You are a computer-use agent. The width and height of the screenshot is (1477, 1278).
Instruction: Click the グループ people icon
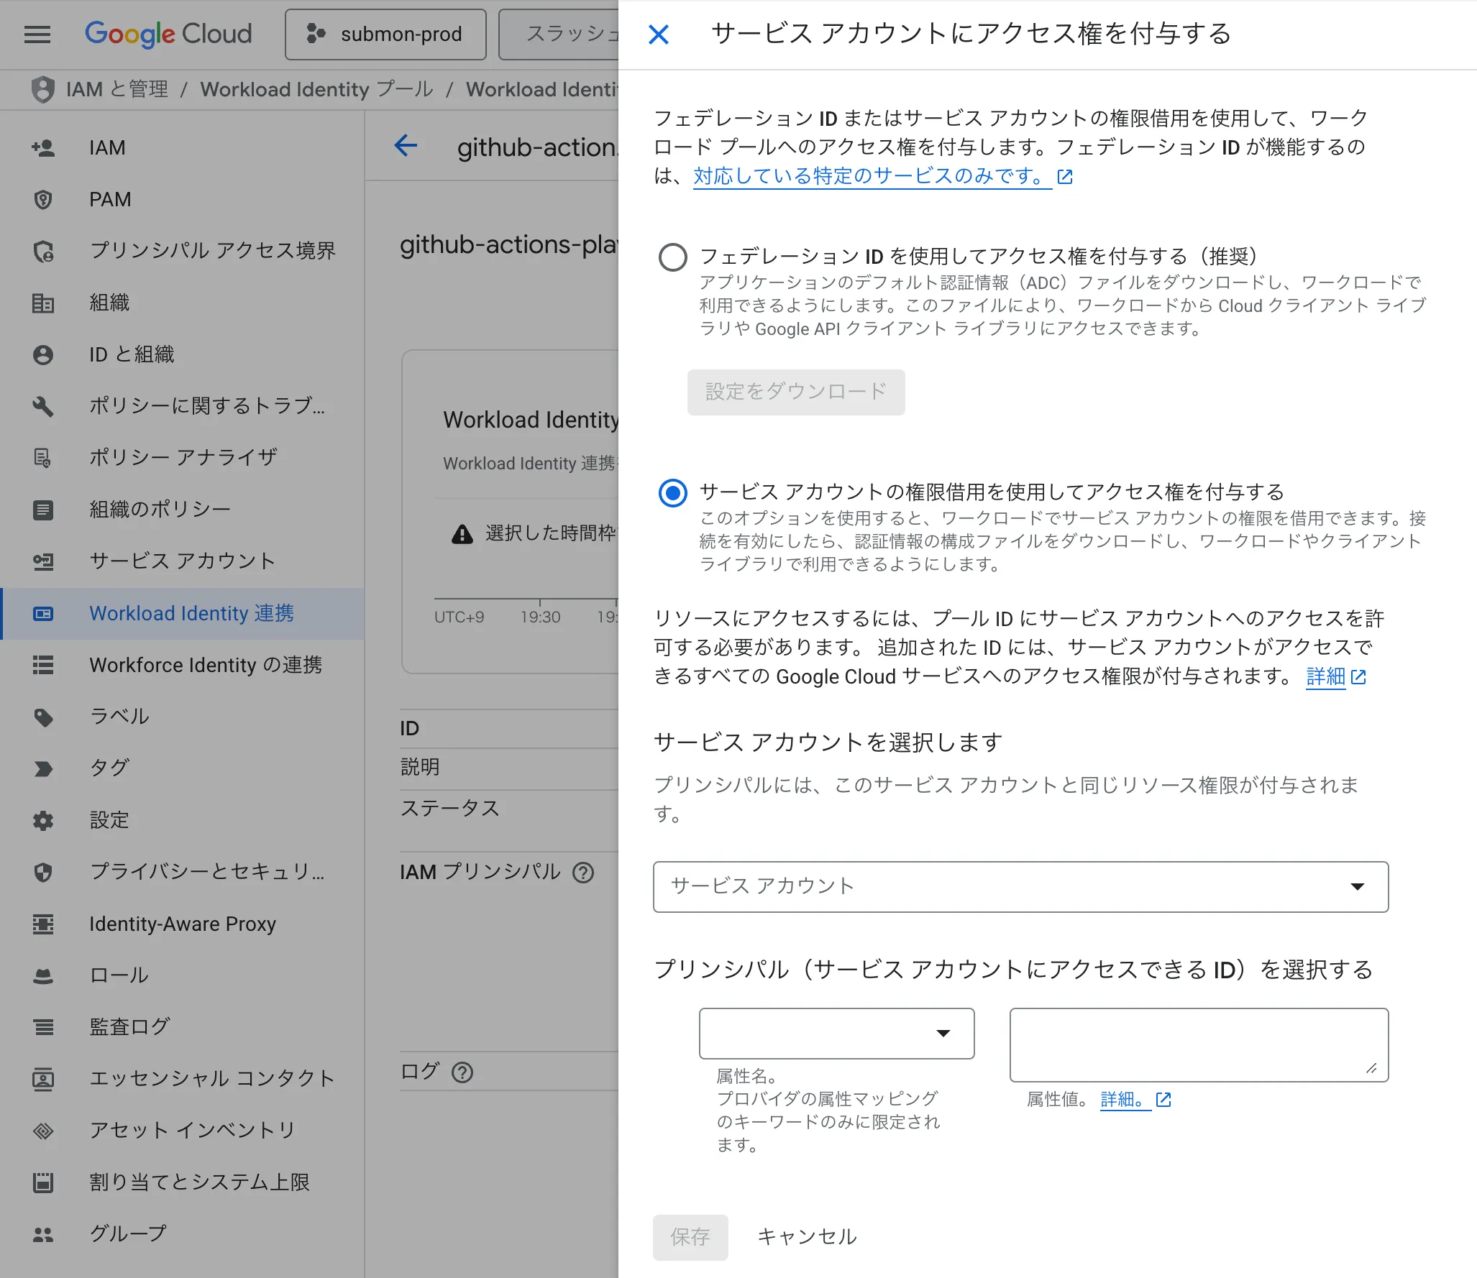tap(43, 1234)
